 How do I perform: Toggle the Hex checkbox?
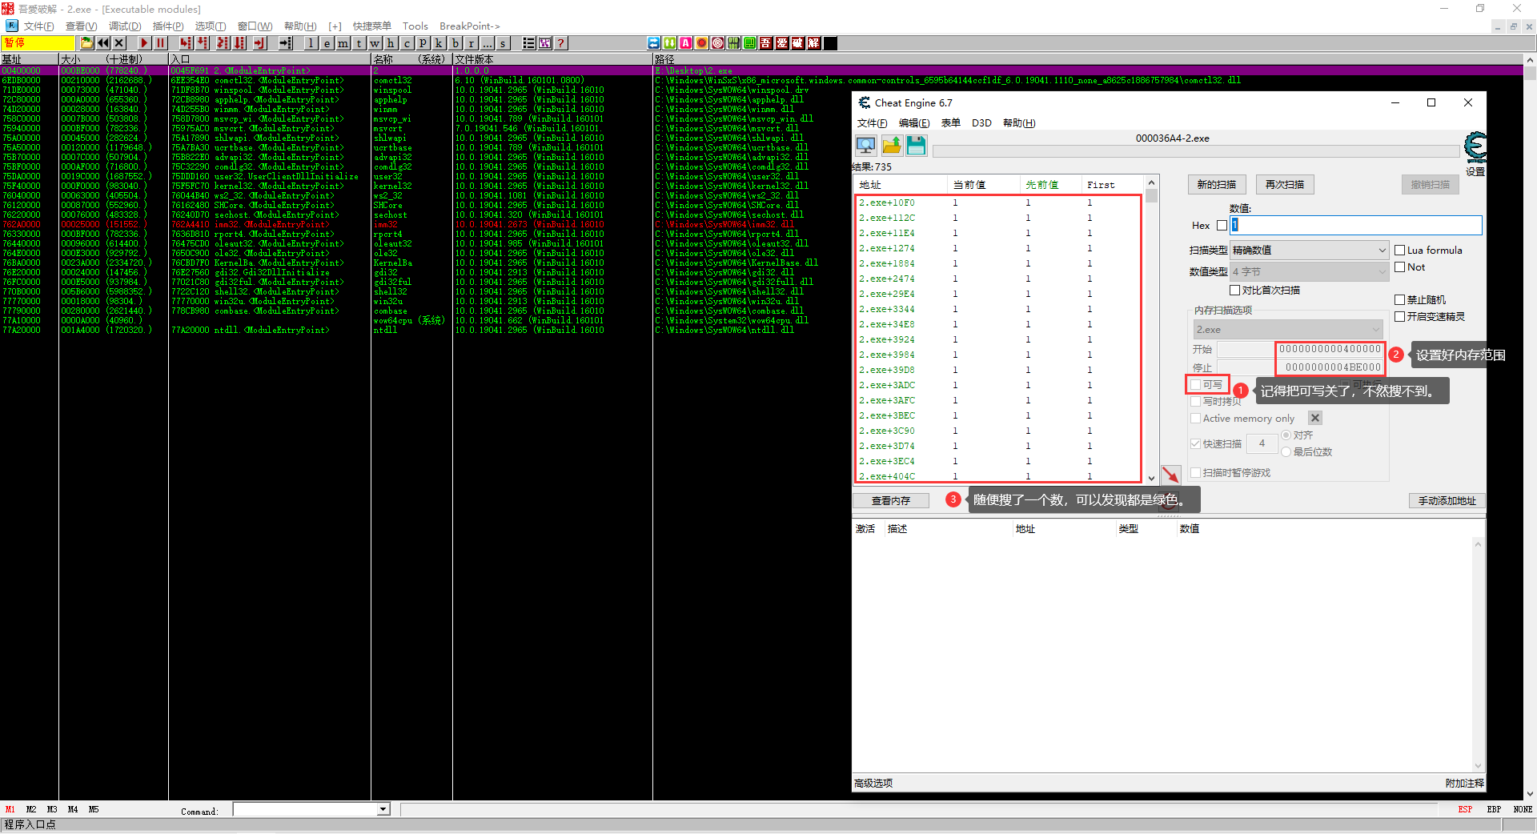tap(1222, 226)
